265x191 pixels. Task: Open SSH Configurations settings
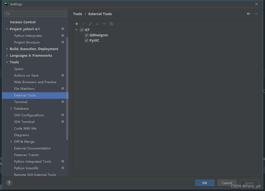point(29,115)
